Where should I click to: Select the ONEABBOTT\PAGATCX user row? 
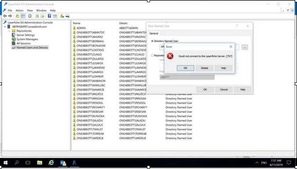(x=90, y=94)
